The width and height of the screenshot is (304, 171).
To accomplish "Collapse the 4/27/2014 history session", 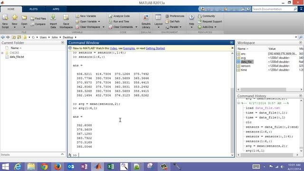I will point(238,103).
